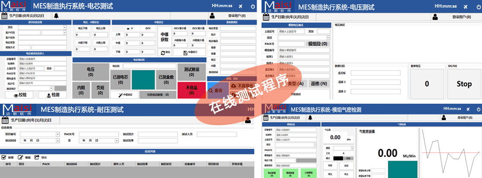Viewport: 482px width, 178px height.
Task: Click the 模组段:{0} button in 电压测试
Action: 317,44
